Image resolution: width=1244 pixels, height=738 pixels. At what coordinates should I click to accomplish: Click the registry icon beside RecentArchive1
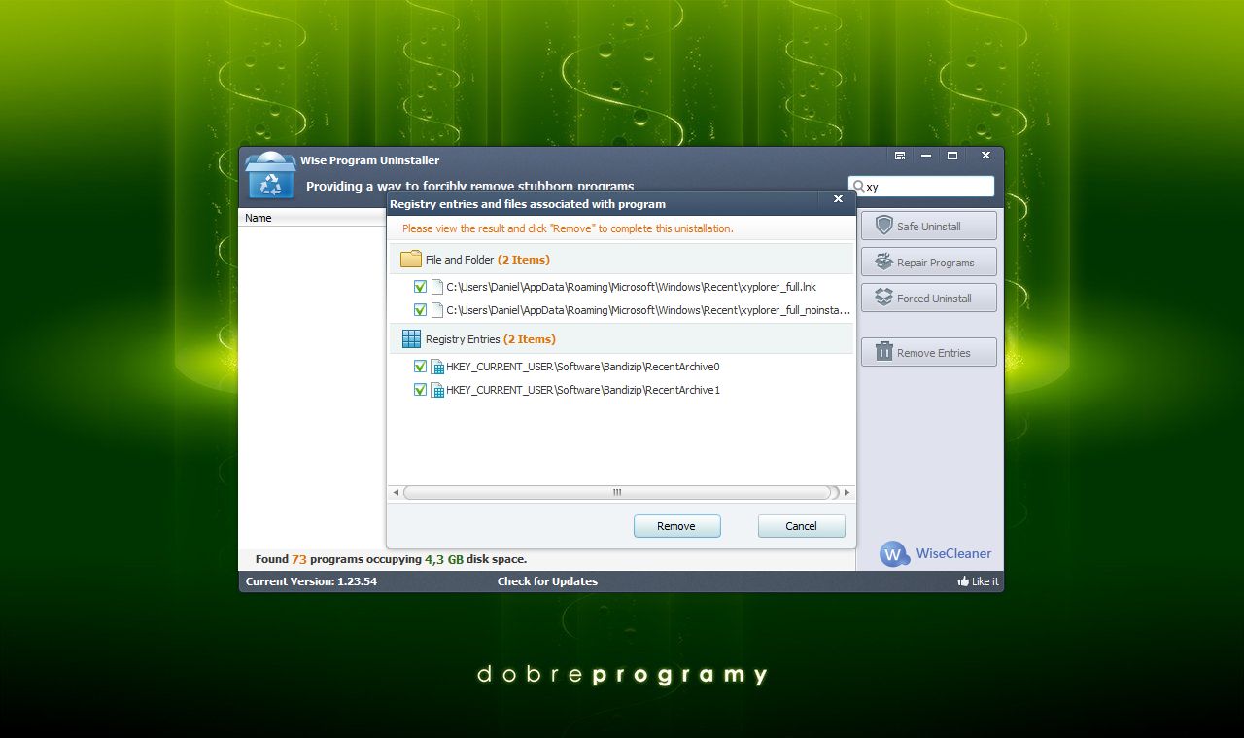pyautogui.click(x=437, y=390)
